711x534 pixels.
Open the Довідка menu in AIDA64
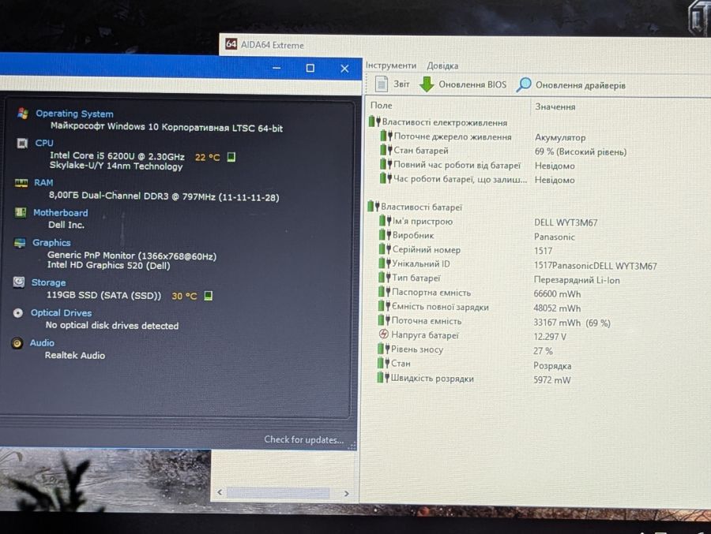pyautogui.click(x=442, y=65)
